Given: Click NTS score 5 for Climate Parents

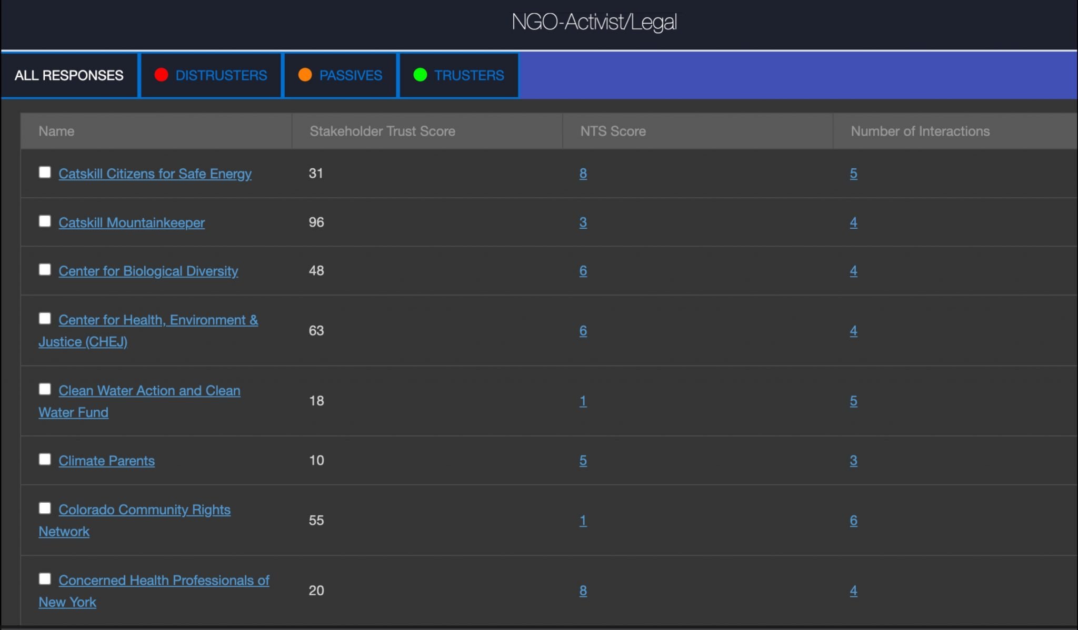Looking at the screenshot, I should tap(583, 461).
